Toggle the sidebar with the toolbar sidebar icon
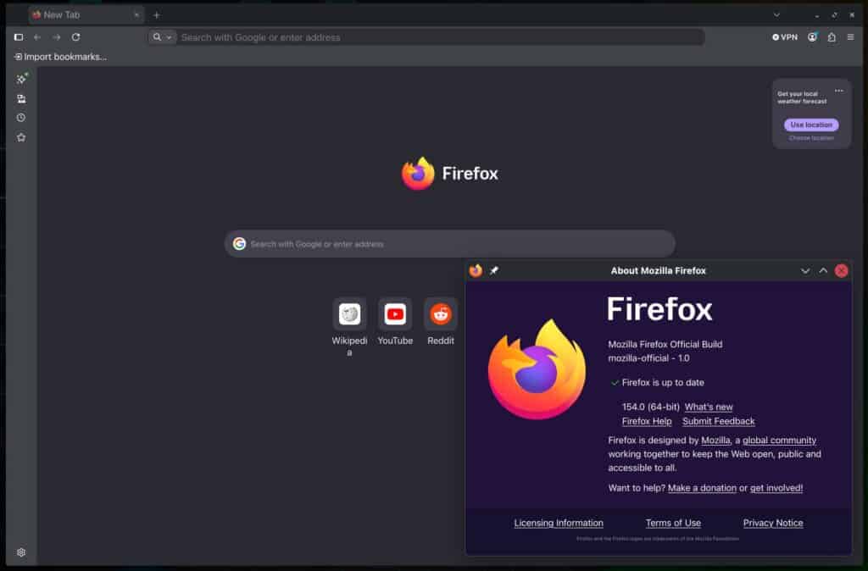Image resolution: width=868 pixels, height=571 pixels. coord(19,37)
